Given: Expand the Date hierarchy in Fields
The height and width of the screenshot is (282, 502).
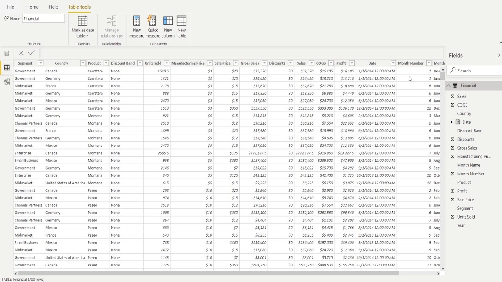Looking at the screenshot, I should pos(451,122).
